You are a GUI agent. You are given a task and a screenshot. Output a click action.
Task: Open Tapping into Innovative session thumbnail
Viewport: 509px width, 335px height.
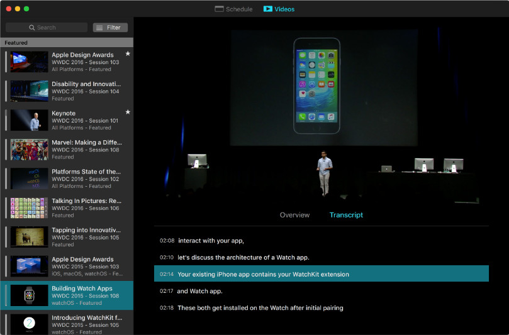29,237
